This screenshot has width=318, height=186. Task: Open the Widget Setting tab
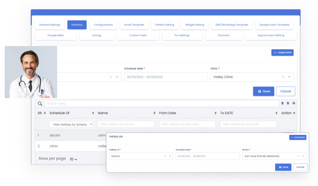point(195,25)
